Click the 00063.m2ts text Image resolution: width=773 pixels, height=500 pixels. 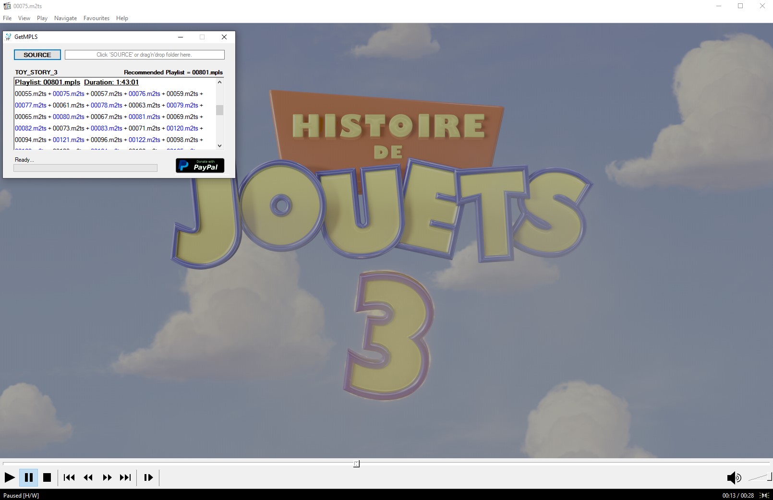point(145,105)
